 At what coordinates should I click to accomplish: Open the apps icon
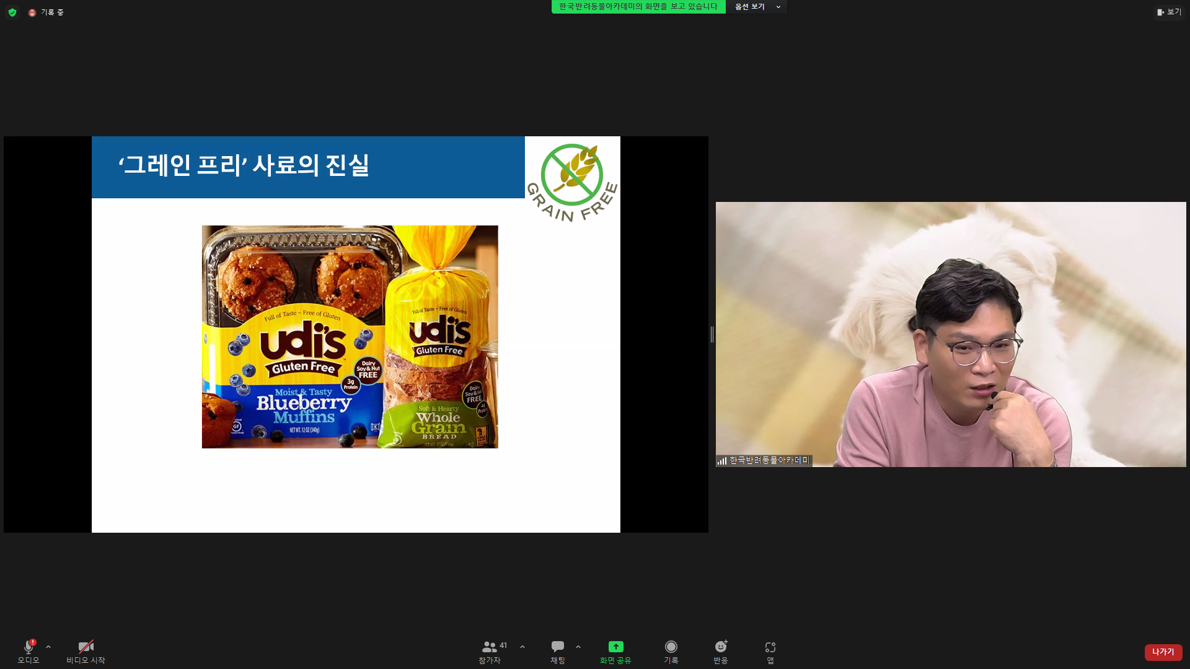point(770,647)
